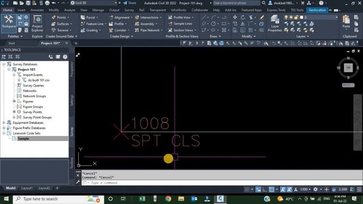Click the Erase tool in Modify panel
The width and height of the screenshot is (363, 204).
(261, 18)
